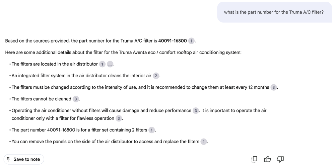Click the 'integrated filter system' bullet text
Screen dimensions: 335x167
(x=81, y=76)
